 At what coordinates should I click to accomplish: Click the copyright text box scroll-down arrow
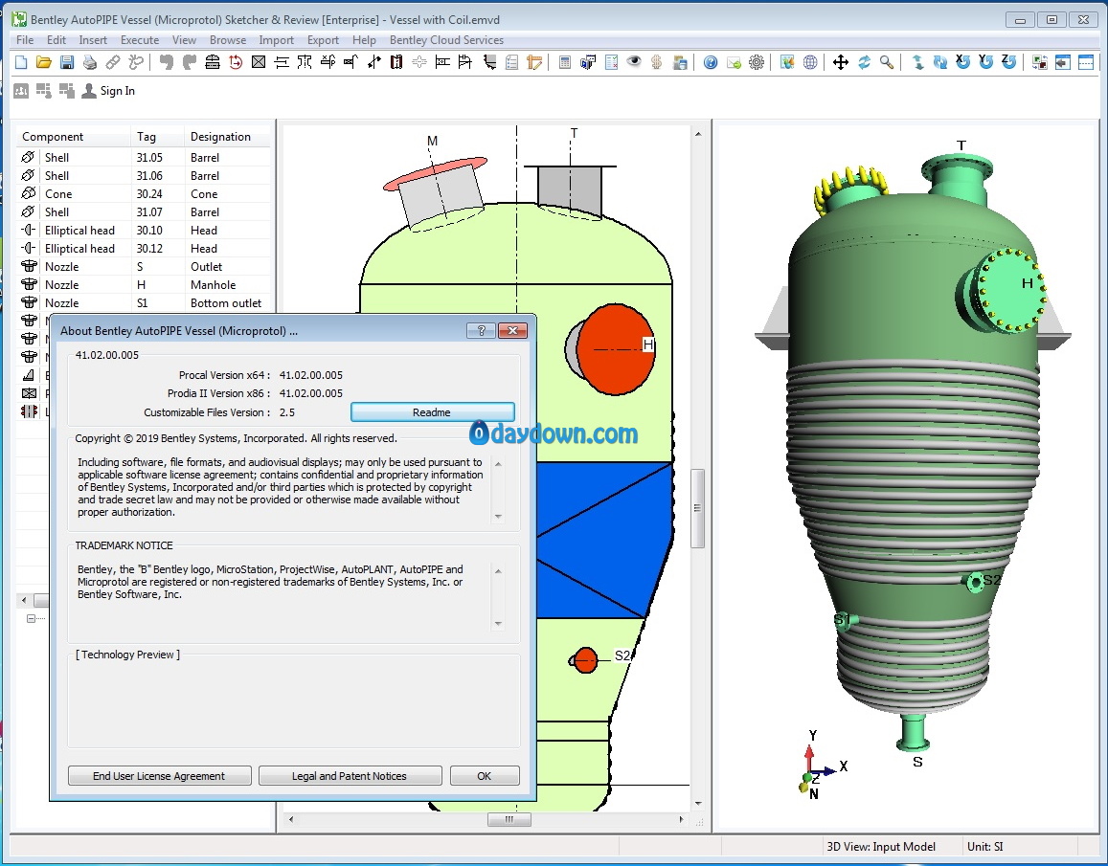(498, 517)
